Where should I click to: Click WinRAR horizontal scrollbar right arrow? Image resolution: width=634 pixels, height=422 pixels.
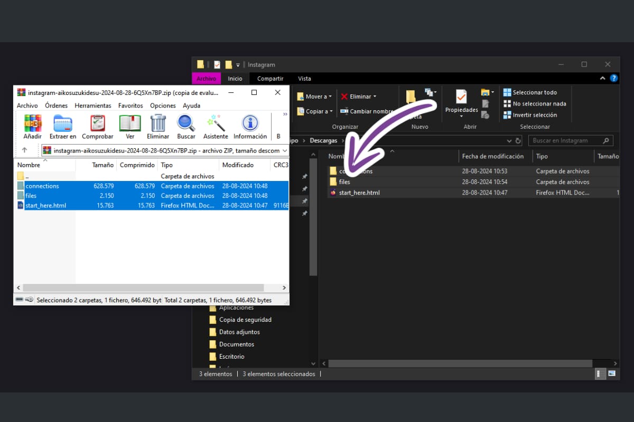tap(284, 288)
